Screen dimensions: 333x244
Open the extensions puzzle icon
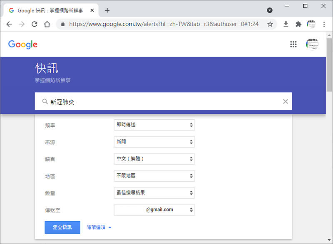pyautogui.click(x=298, y=24)
